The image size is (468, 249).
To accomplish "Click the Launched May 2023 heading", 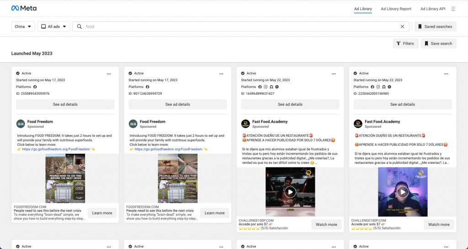I will click(32, 54).
